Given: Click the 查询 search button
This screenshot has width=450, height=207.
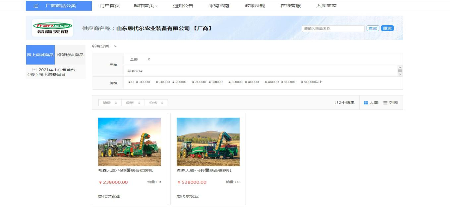Looking at the screenshot, I should coord(373,29).
